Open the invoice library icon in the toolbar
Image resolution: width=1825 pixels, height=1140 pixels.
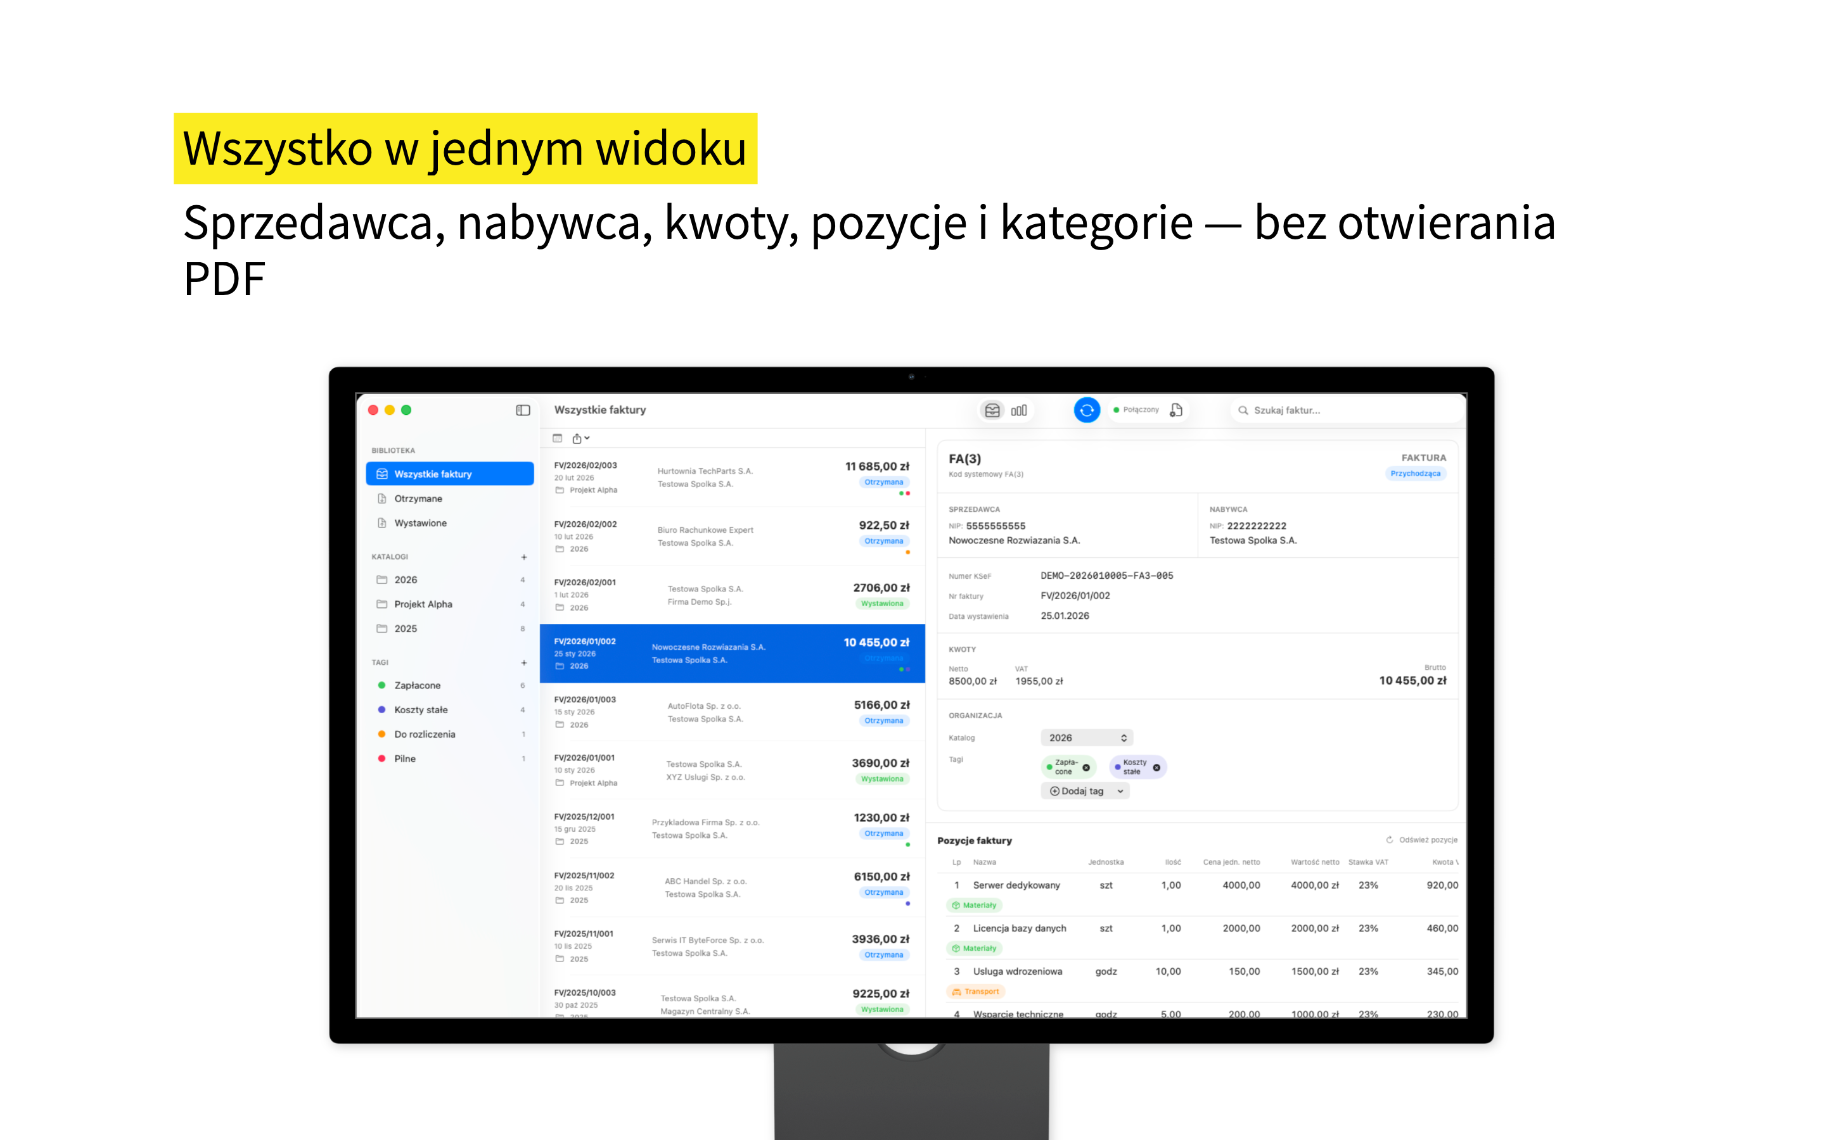pyautogui.click(x=992, y=409)
